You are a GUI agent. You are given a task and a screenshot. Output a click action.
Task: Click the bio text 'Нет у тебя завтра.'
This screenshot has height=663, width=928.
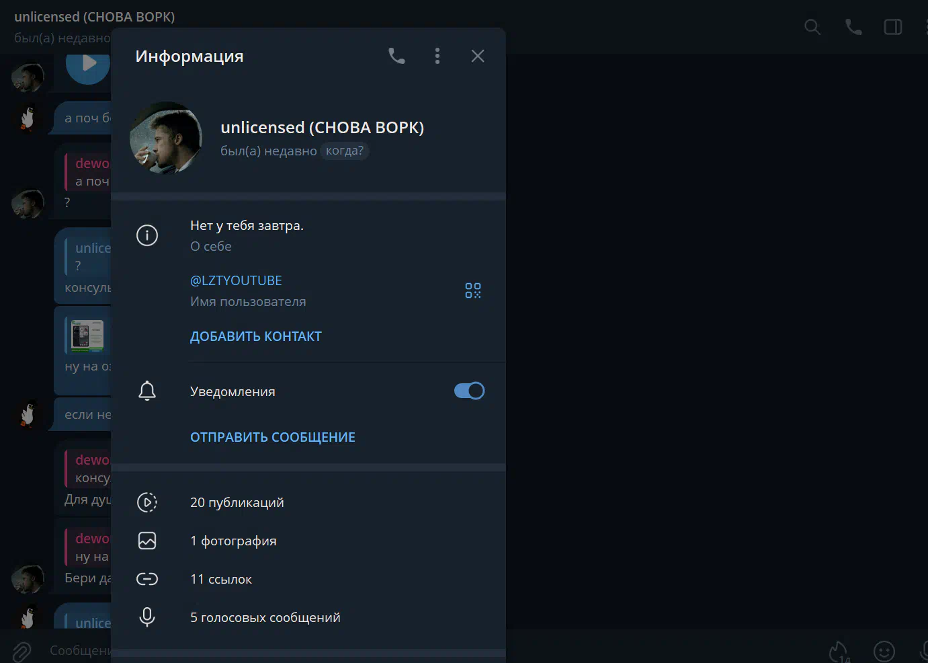[x=247, y=225]
